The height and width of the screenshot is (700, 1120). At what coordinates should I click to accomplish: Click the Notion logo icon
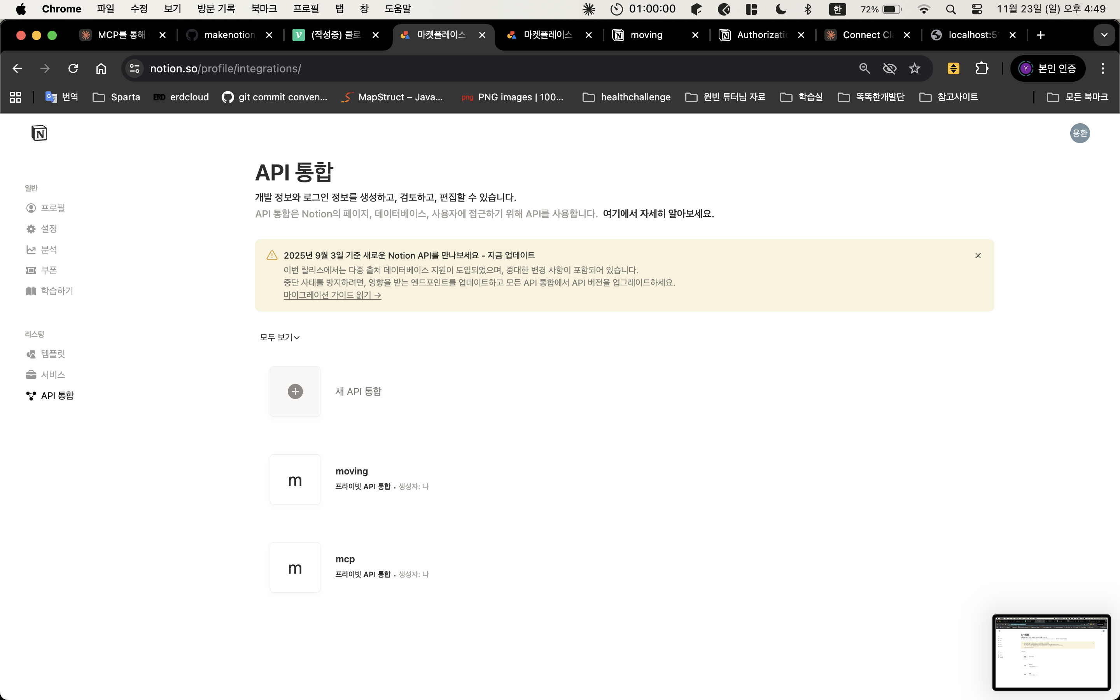click(39, 133)
